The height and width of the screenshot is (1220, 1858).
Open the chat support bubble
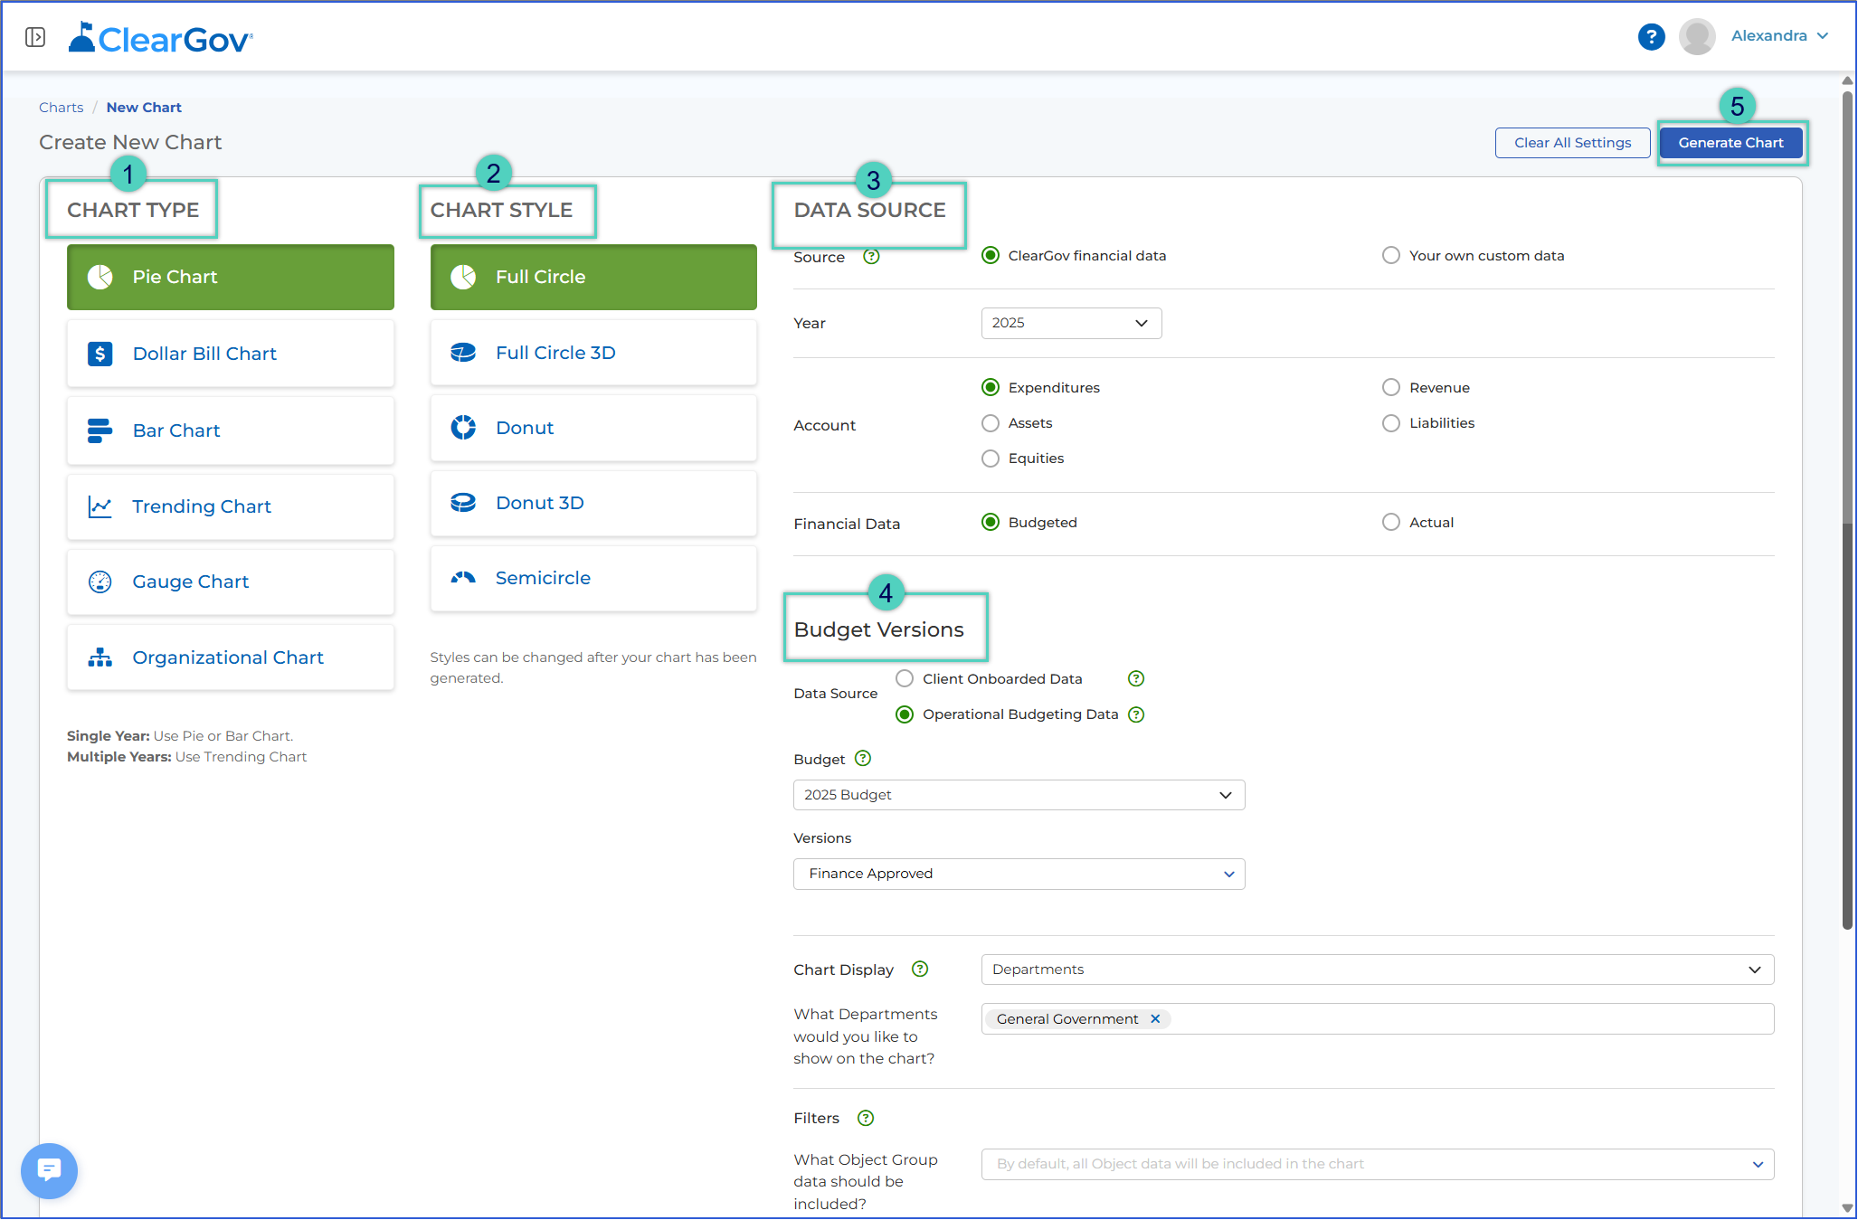tap(49, 1170)
